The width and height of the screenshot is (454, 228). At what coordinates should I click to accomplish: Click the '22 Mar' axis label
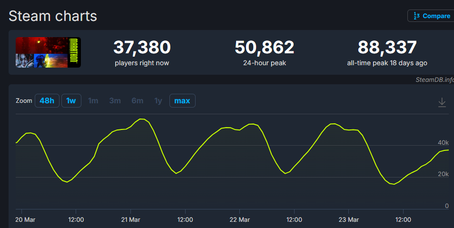point(239,219)
